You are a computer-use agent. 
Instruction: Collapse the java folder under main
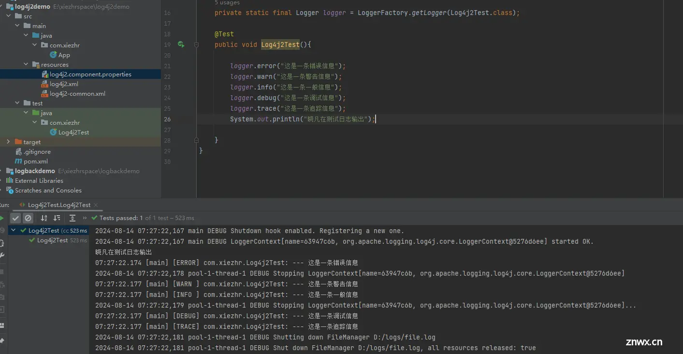(x=26, y=35)
